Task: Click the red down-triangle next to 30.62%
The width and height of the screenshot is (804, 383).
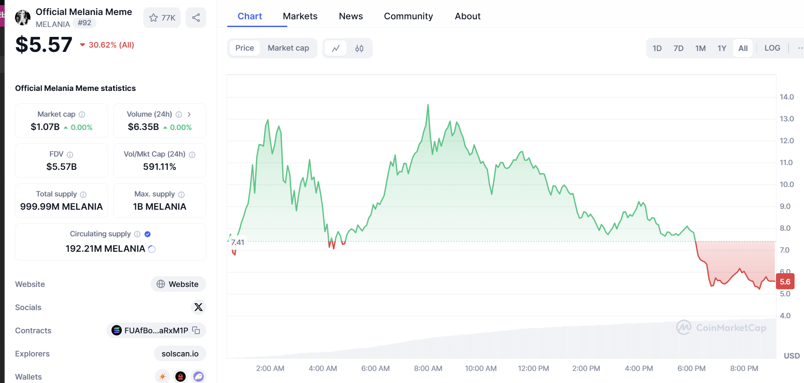Action: tap(83, 45)
